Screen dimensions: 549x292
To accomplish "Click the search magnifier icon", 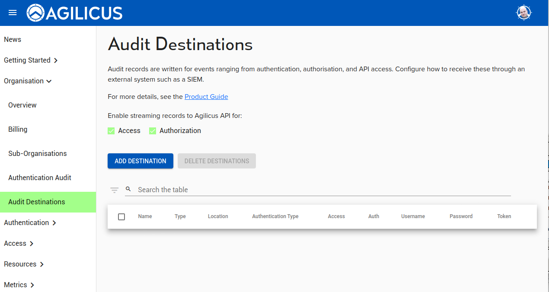I will coord(128,189).
